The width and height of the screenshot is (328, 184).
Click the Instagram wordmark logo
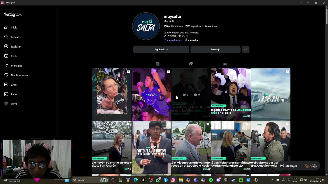point(13,15)
